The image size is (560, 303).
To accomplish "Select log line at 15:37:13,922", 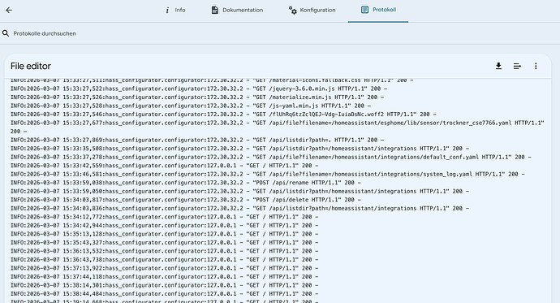I will point(164,269).
